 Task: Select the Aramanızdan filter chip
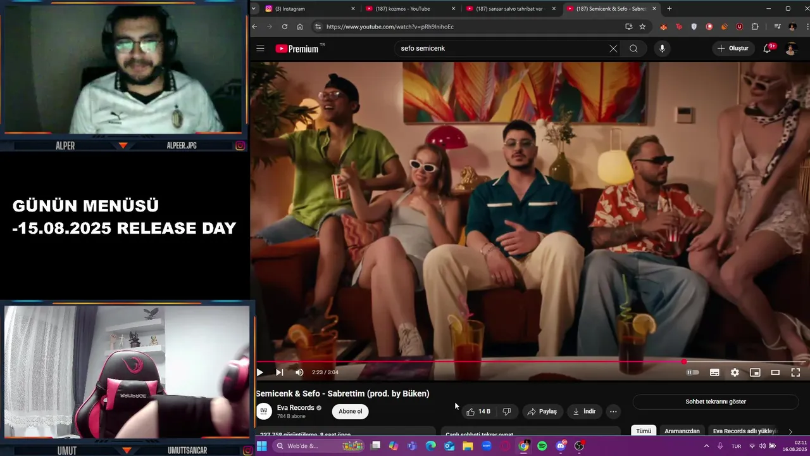pos(682,431)
